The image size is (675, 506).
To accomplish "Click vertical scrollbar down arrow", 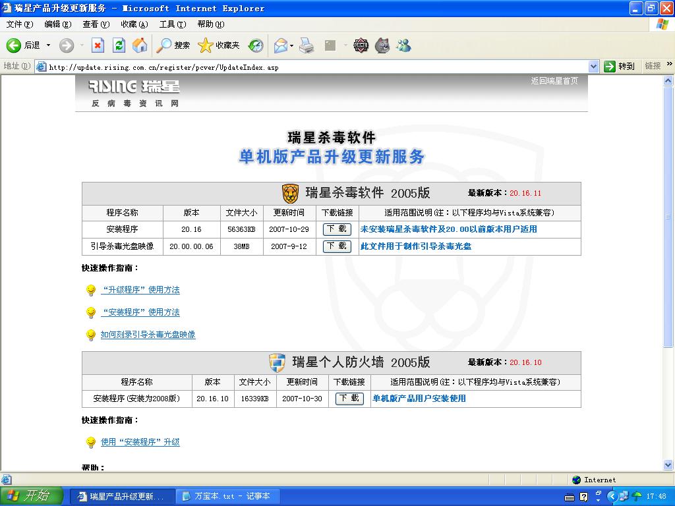I will (668, 464).
